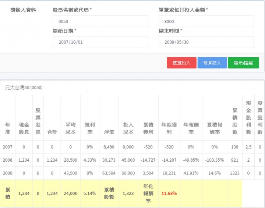The image size is (265, 208).
Task: Click the 2009 year row cell
Action: coord(8,173)
